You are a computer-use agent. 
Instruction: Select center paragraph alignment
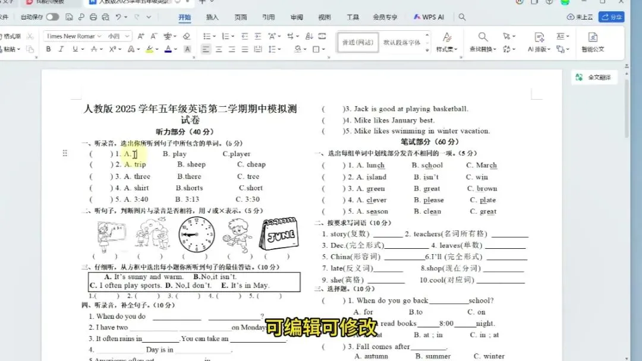tap(219, 49)
